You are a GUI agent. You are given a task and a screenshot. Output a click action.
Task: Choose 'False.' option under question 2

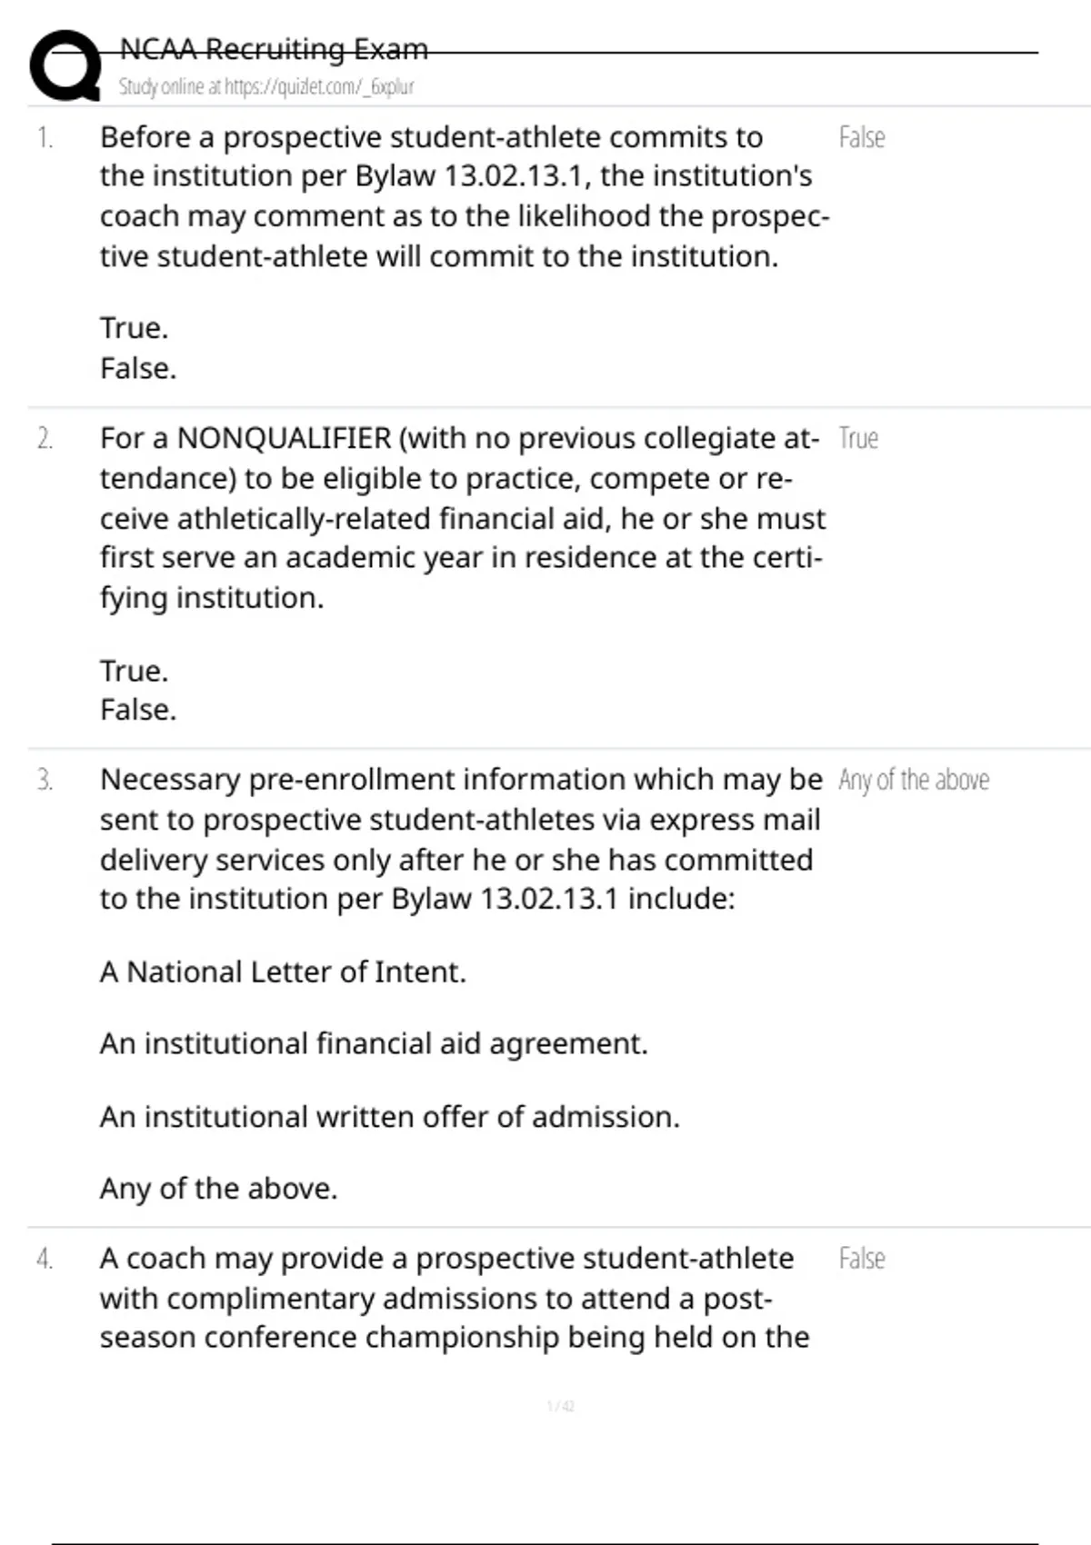tap(138, 710)
